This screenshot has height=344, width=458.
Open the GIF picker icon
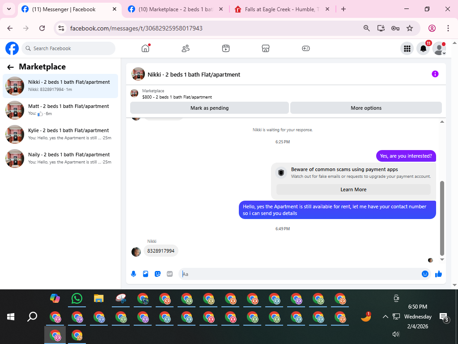click(170, 274)
